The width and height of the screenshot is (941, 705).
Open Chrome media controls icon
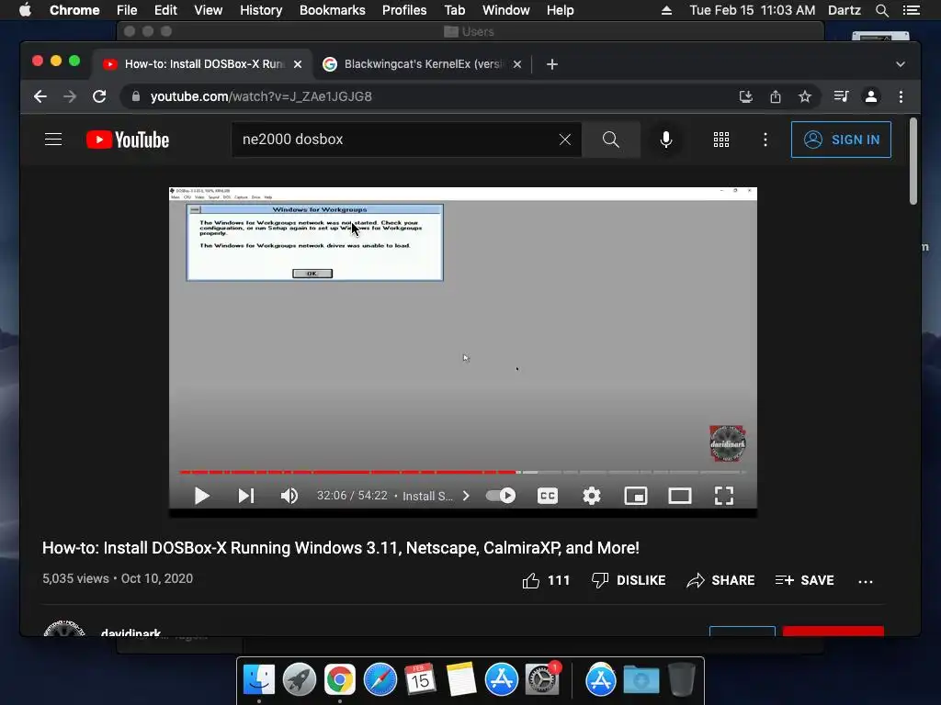pyautogui.click(x=842, y=96)
